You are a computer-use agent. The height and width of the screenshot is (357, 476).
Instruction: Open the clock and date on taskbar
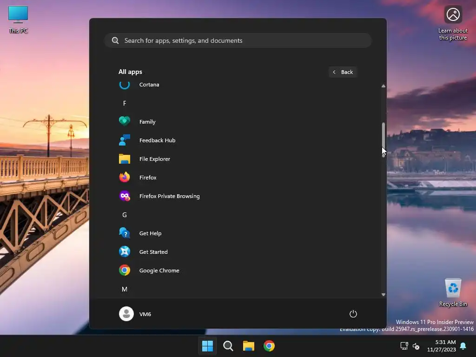442,346
